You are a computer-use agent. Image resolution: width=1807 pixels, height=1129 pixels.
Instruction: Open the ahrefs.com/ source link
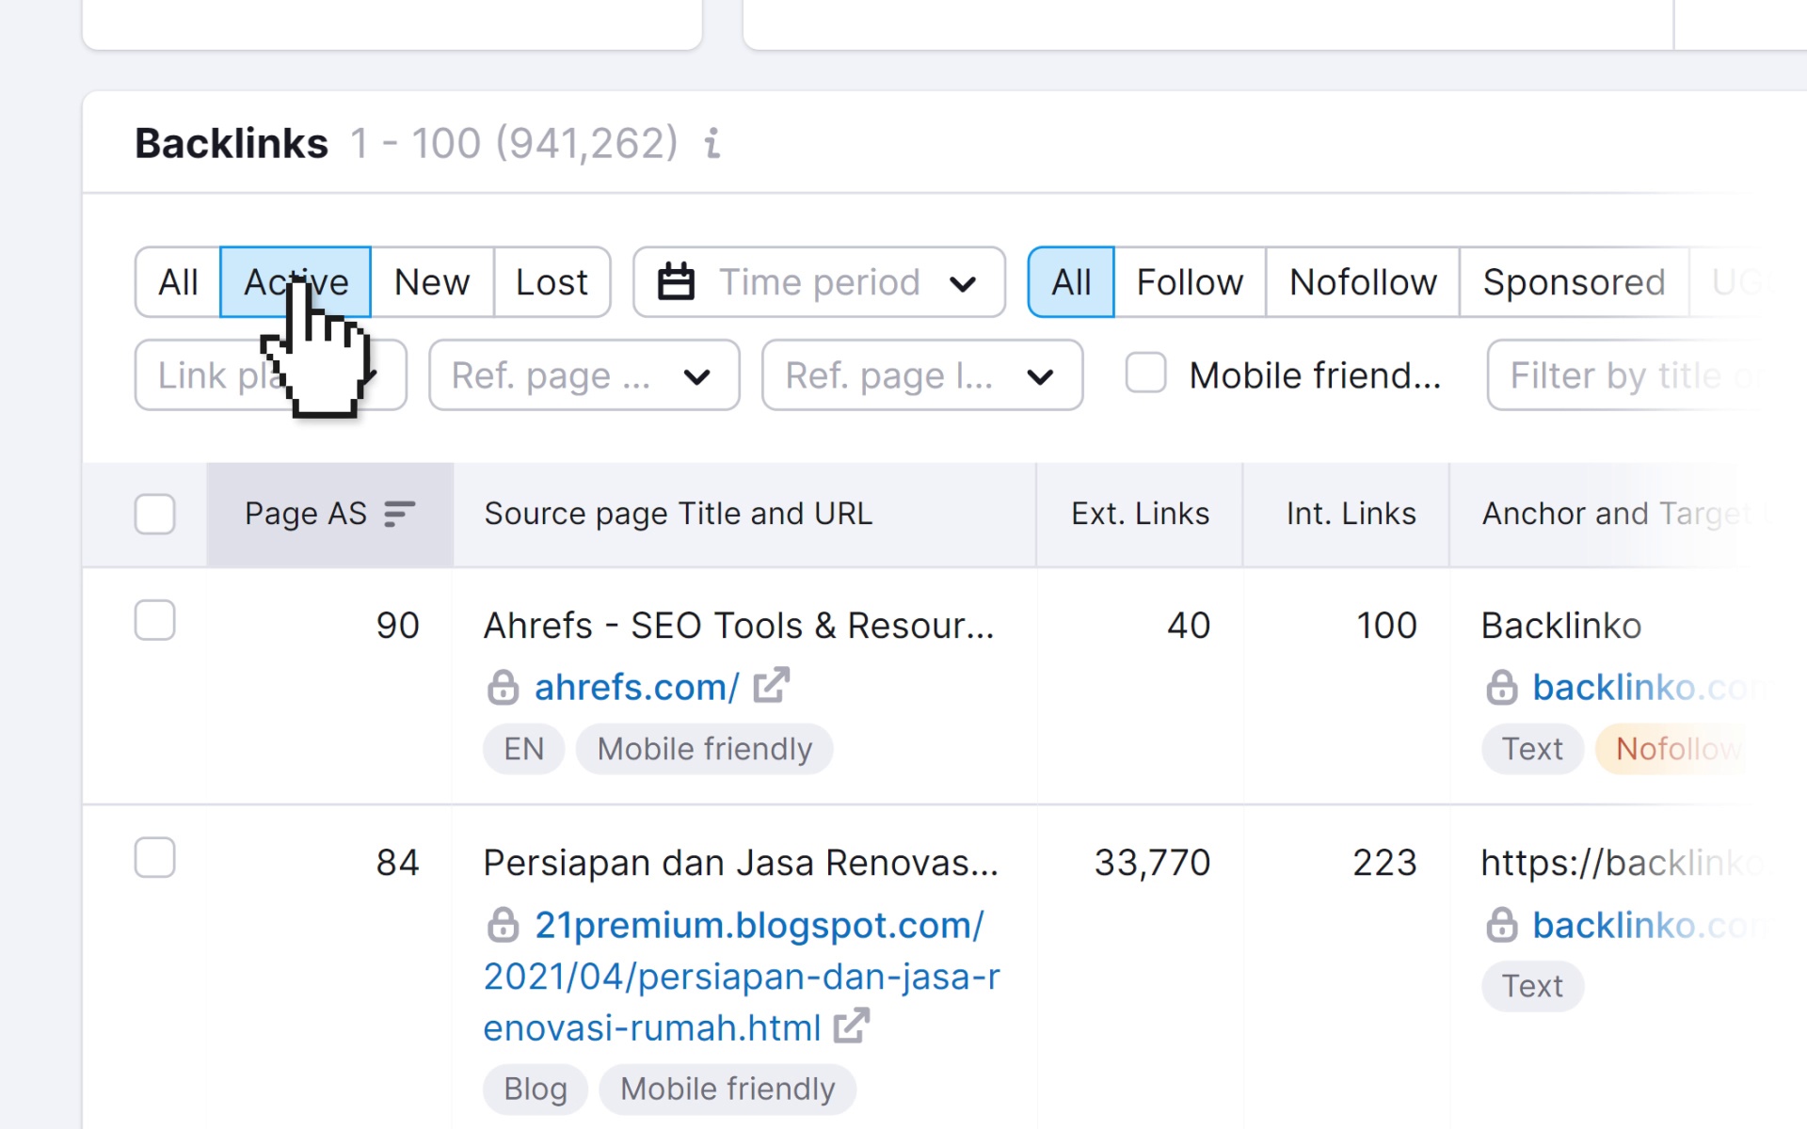click(x=636, y=687)
